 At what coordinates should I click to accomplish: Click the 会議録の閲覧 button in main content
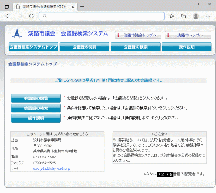(36, 98)
